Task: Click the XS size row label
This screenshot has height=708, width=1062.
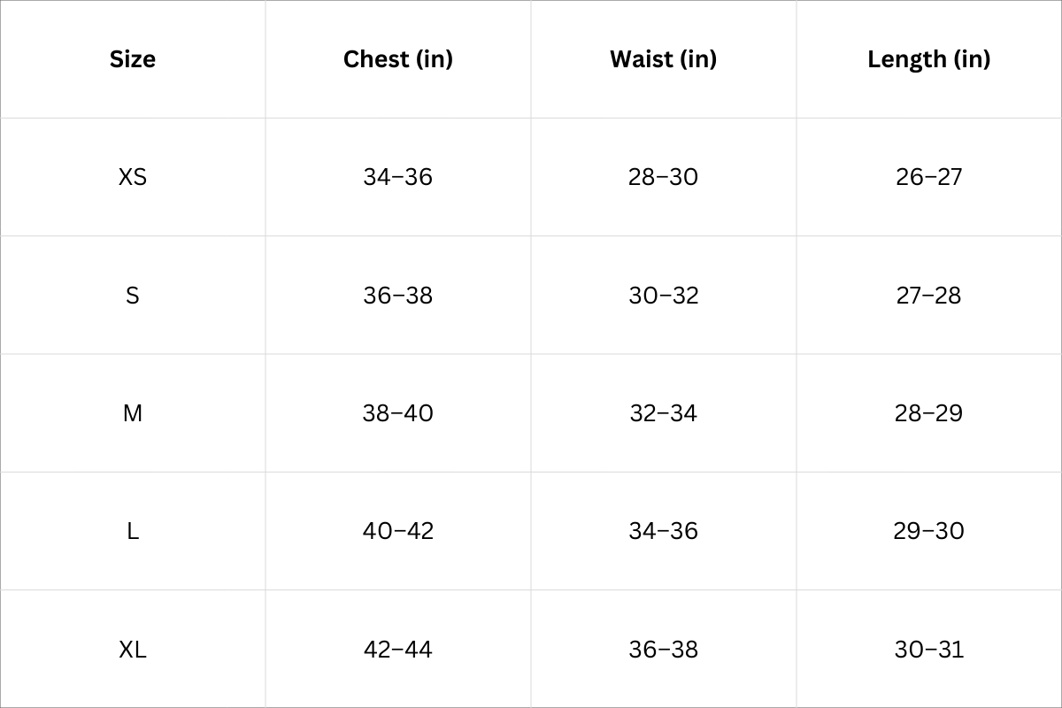Action: click(133, 177)
